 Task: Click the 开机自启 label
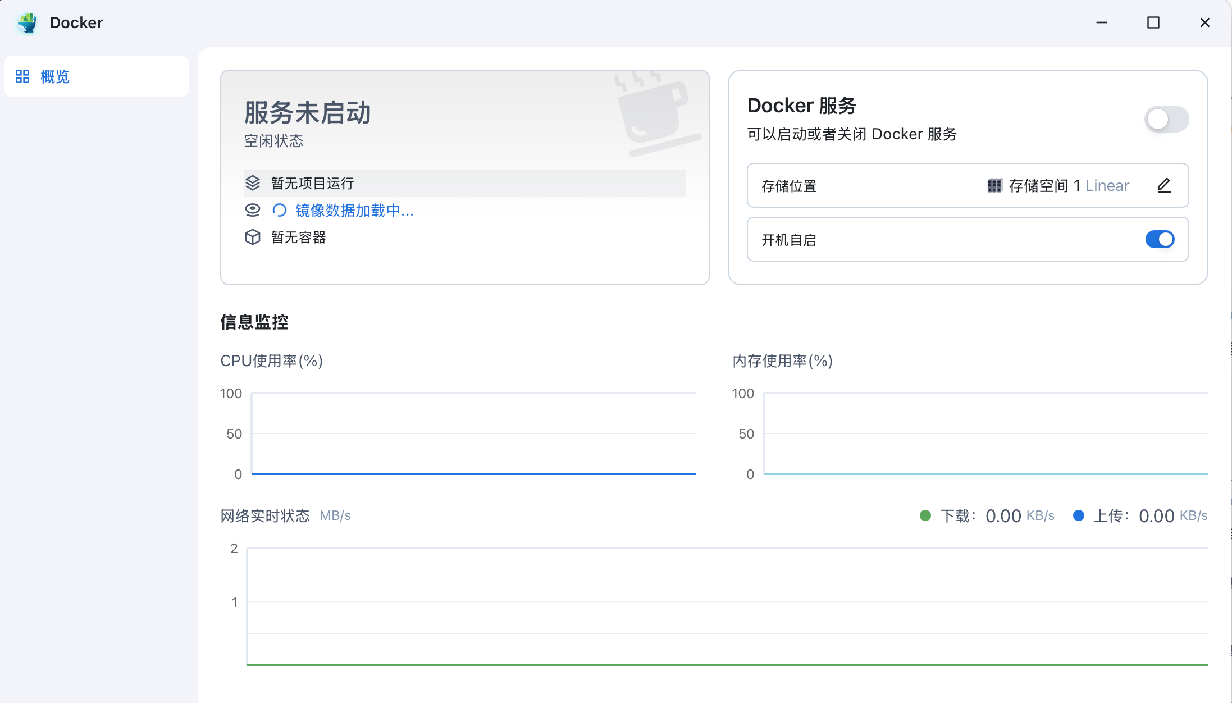pyautogui.click(x=789, y=240)
